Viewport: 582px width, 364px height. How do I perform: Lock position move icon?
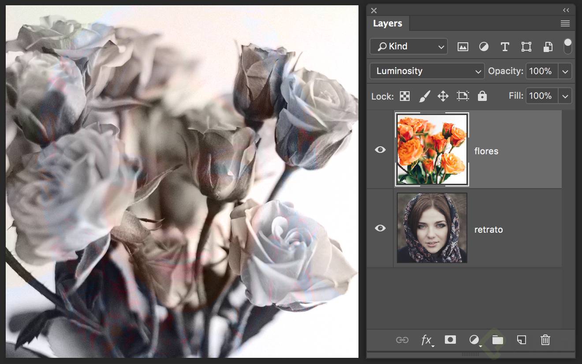click(443, 96)
